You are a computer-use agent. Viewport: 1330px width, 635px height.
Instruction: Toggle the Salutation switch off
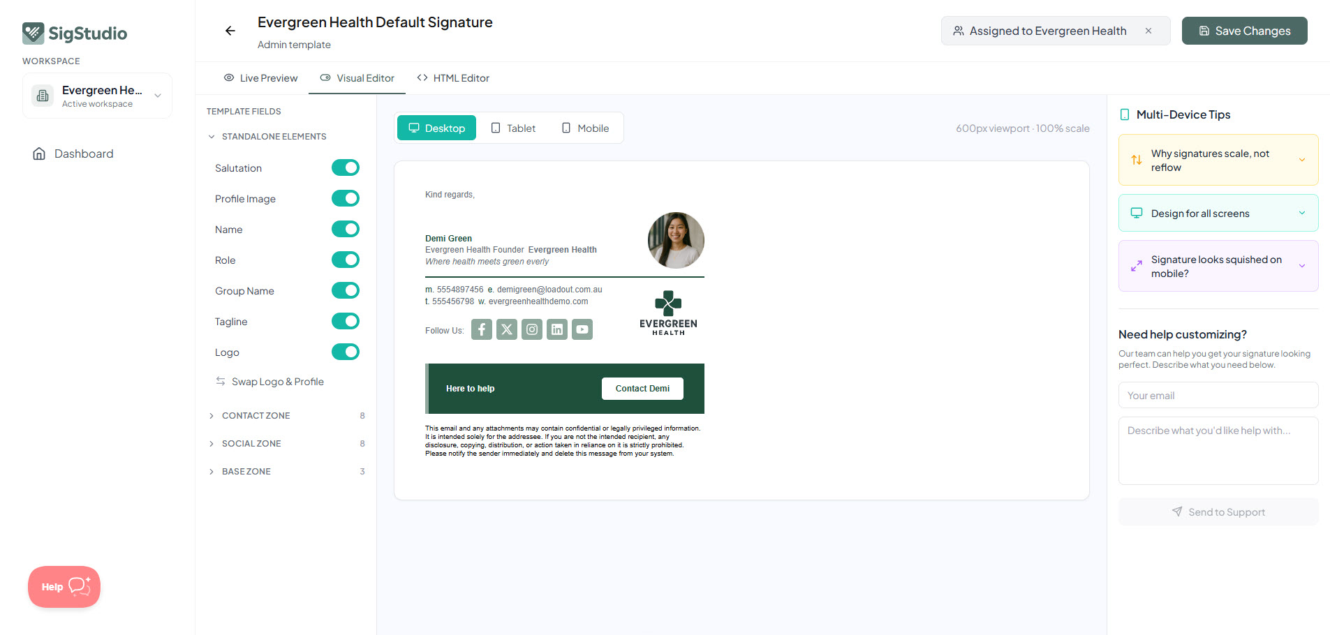coord(346,167)
